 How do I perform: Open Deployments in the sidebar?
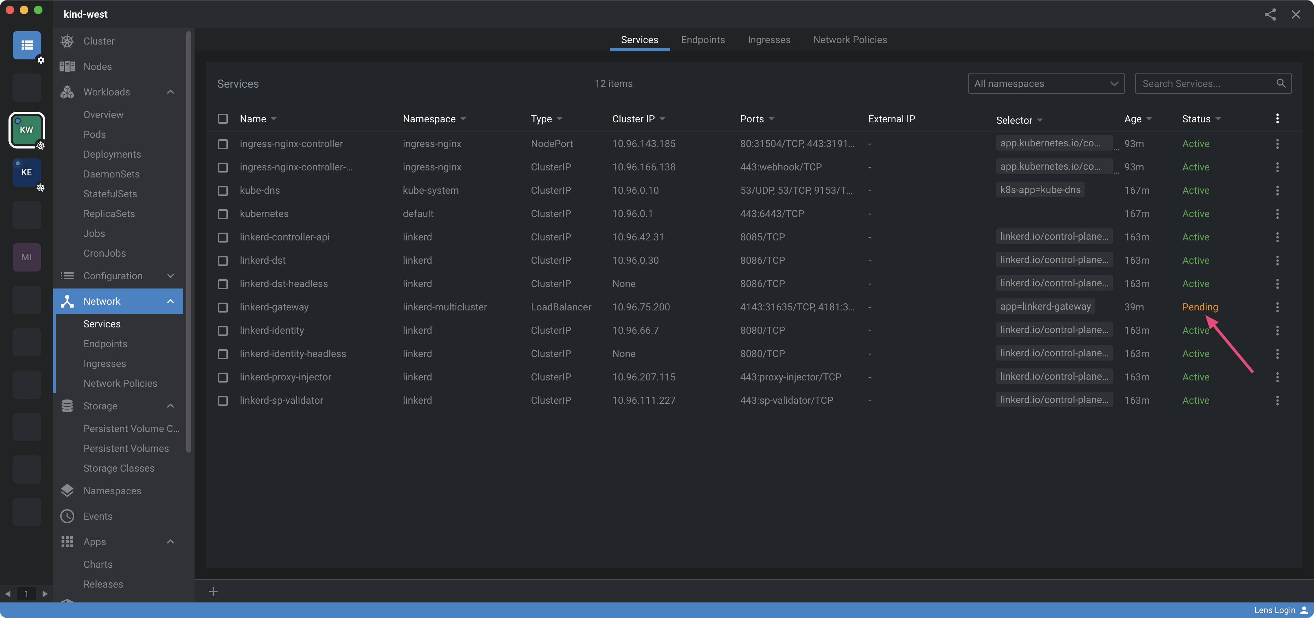(x=112, y=154)
